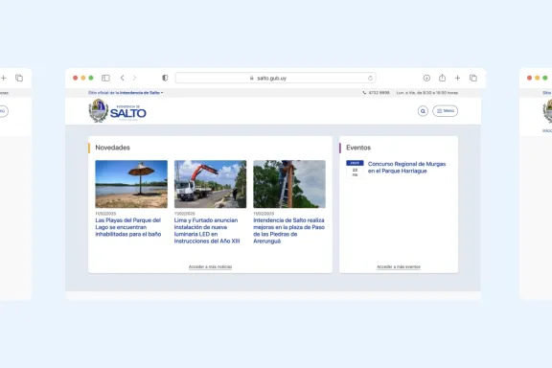This screenshot has height=368, width=552.
Task: Open Concurso Regional de Murgas event
Action: [x=406, y=168]
